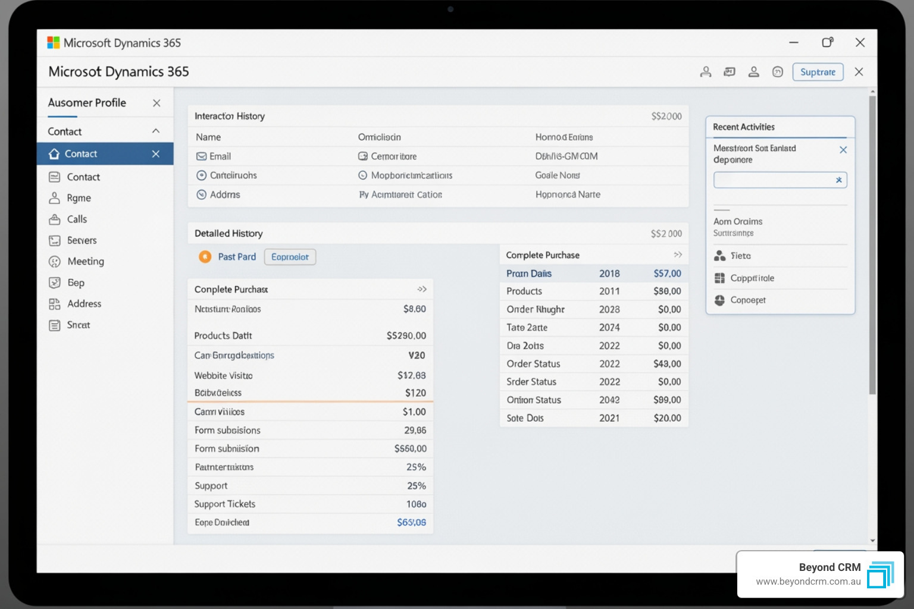914x609 pixels.
Task: Click the Products Datit row
Action: point(310,335)
